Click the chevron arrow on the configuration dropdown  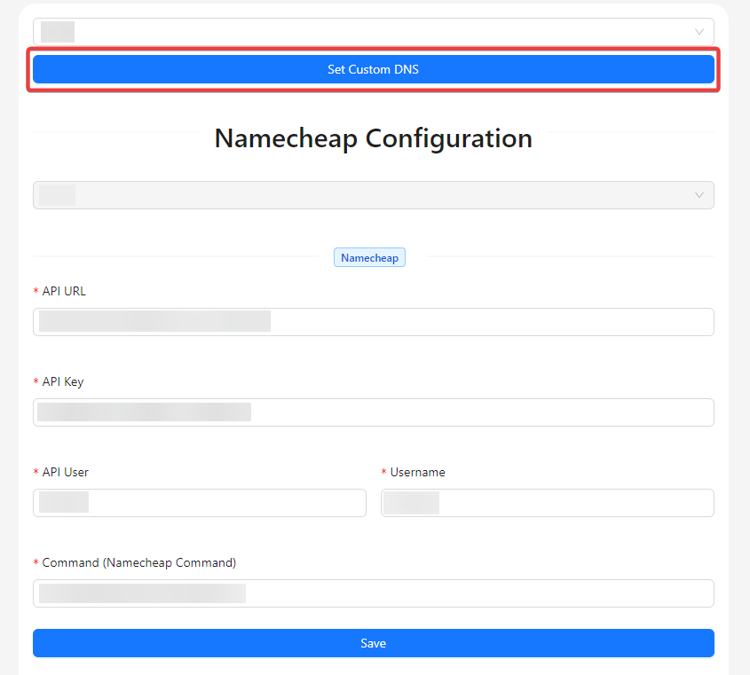click(699, 194)
